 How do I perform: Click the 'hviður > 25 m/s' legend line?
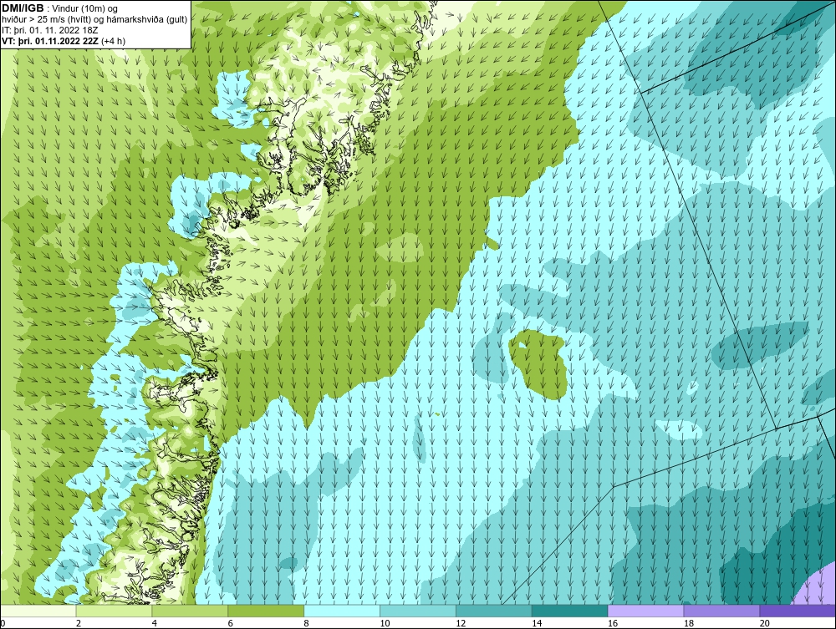pos(94,20)
